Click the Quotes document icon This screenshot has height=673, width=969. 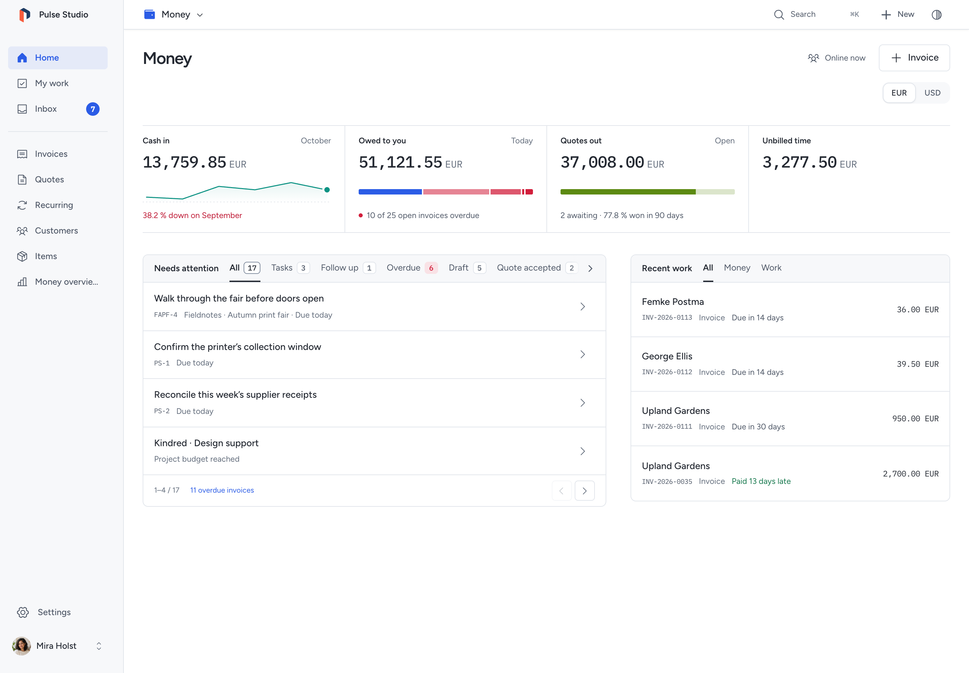[x=22, y=180]
